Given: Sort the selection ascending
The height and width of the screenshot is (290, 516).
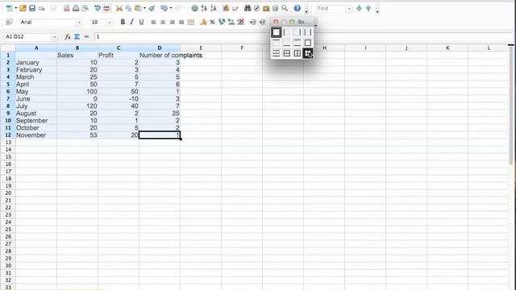Looking at the screenshot, I should pyautogui.click(x=204, y=8).
